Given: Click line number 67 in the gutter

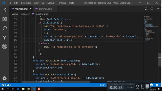Looking at the screenshot, I should (15, 61).
